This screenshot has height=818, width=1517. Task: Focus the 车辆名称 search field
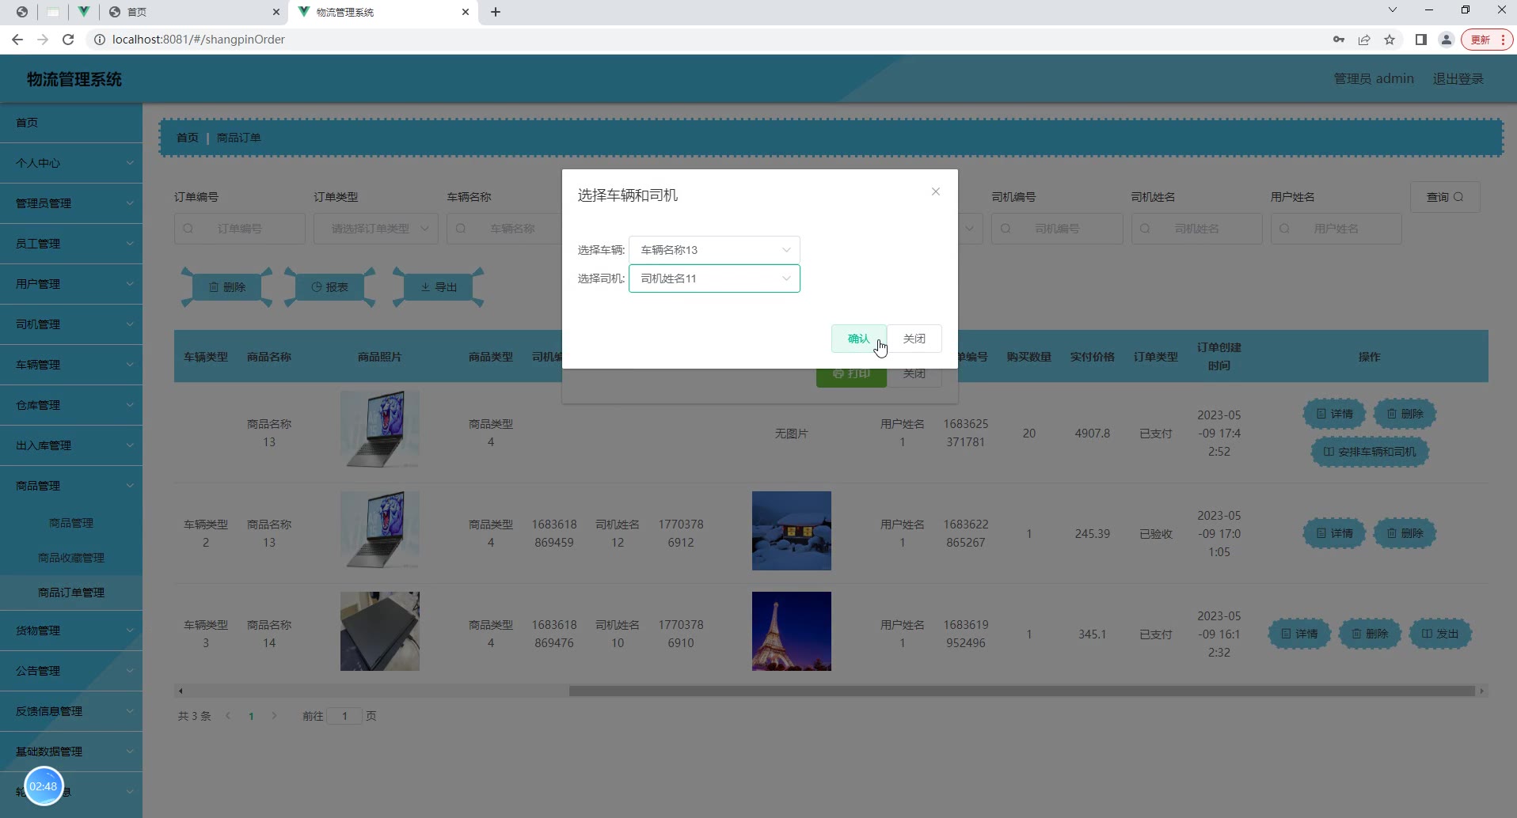[504, 229]
